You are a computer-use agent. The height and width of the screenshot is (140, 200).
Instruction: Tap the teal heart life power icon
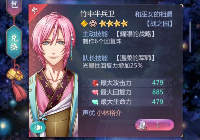coord(95,102)
